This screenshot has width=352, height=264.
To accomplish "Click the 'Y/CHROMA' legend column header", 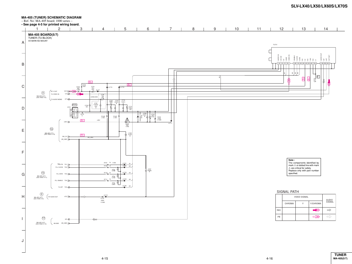I will click(316, 203).
